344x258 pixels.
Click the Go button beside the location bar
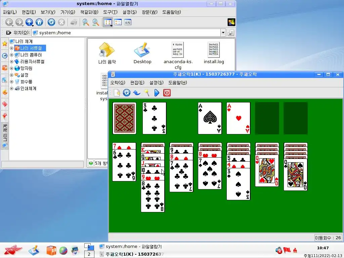pos(230,33)
